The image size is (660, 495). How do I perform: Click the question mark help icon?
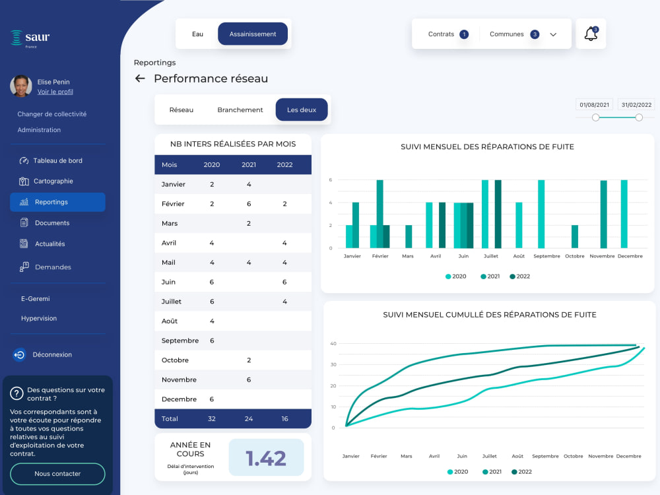[x=16, y=393]
